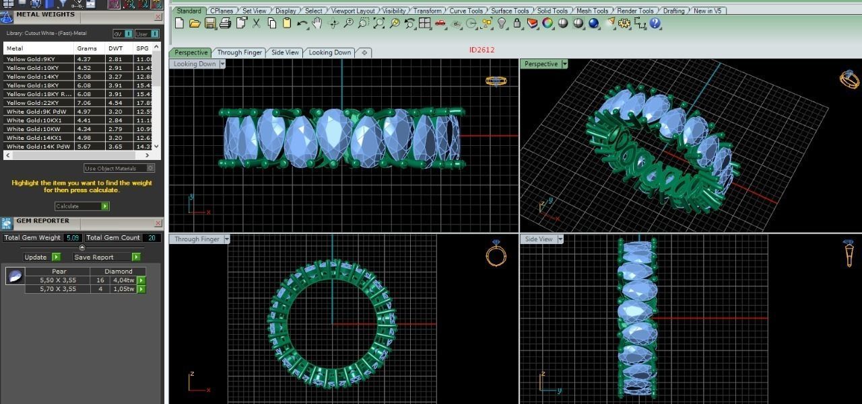
Task: Select the Yellow Gold:22KY row
Action: (77, 103)
